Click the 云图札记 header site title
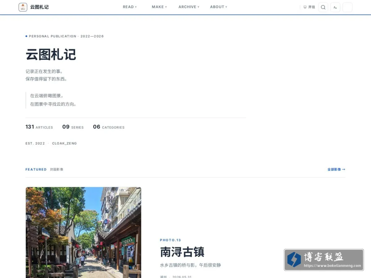 pos(39,7)
